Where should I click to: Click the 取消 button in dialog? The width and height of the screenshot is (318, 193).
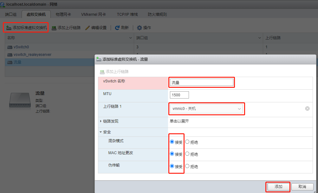click(x=302, y=187)
